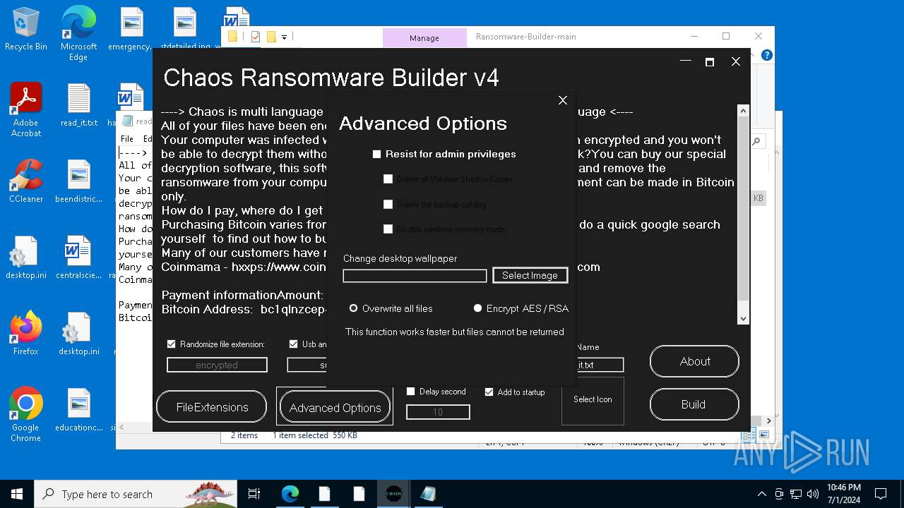The height and width of the screenshot is (508, 904).
Task: Open Edge from the taskbar
Action: [290, 494]
